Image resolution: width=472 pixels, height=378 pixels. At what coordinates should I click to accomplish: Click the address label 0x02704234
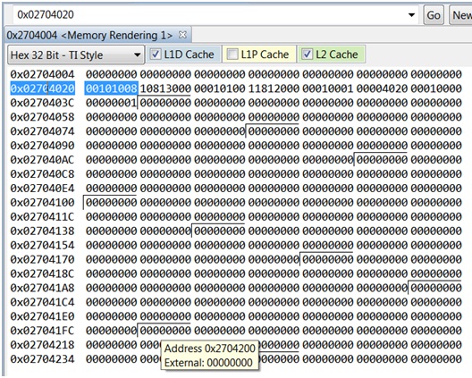[42, 359]
